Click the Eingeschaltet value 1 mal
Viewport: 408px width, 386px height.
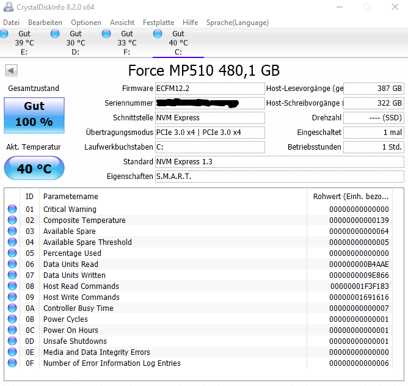pos(374,132)
